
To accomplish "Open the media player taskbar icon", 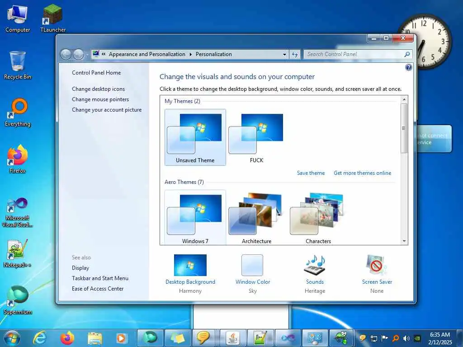I will (122, 338).
